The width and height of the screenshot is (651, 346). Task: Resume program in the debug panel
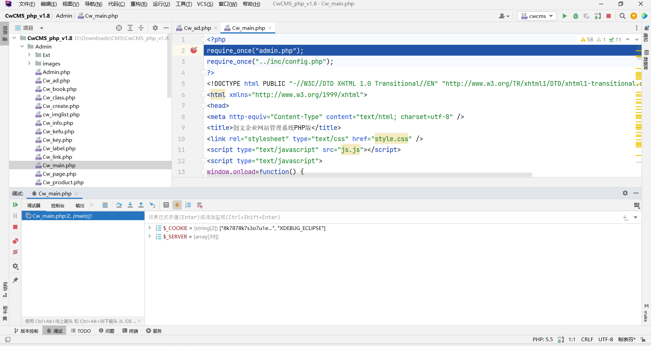point(15,205)
